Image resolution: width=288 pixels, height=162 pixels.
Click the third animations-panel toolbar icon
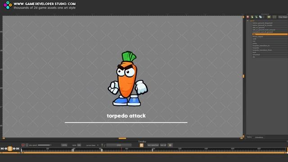256,17
